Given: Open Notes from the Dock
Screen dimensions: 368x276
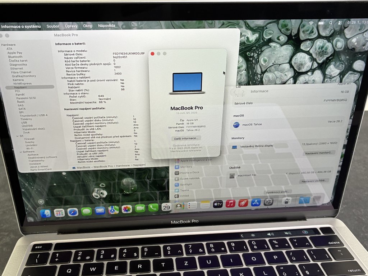Looking at the screenshot, I should pyautogui.click(x=205, y=204).
